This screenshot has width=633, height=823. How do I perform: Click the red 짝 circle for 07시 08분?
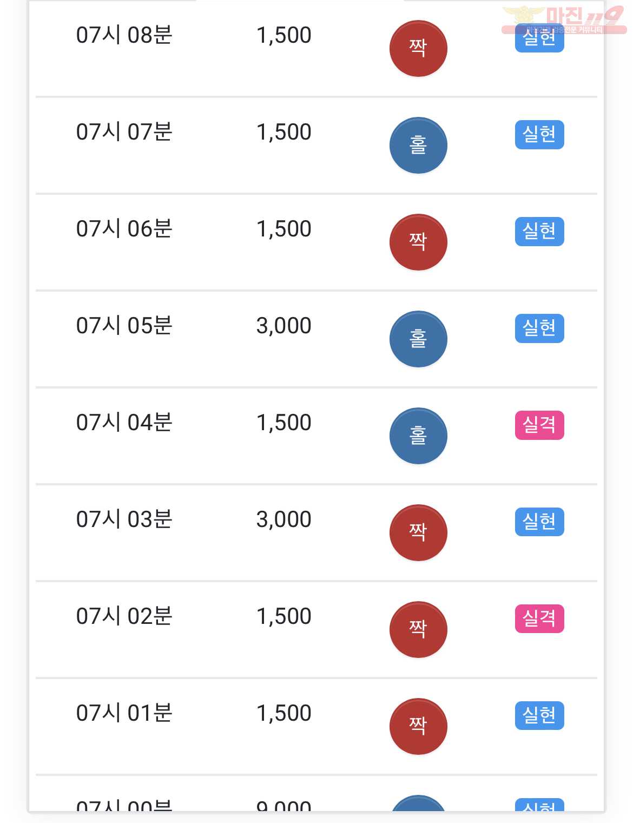418,48
